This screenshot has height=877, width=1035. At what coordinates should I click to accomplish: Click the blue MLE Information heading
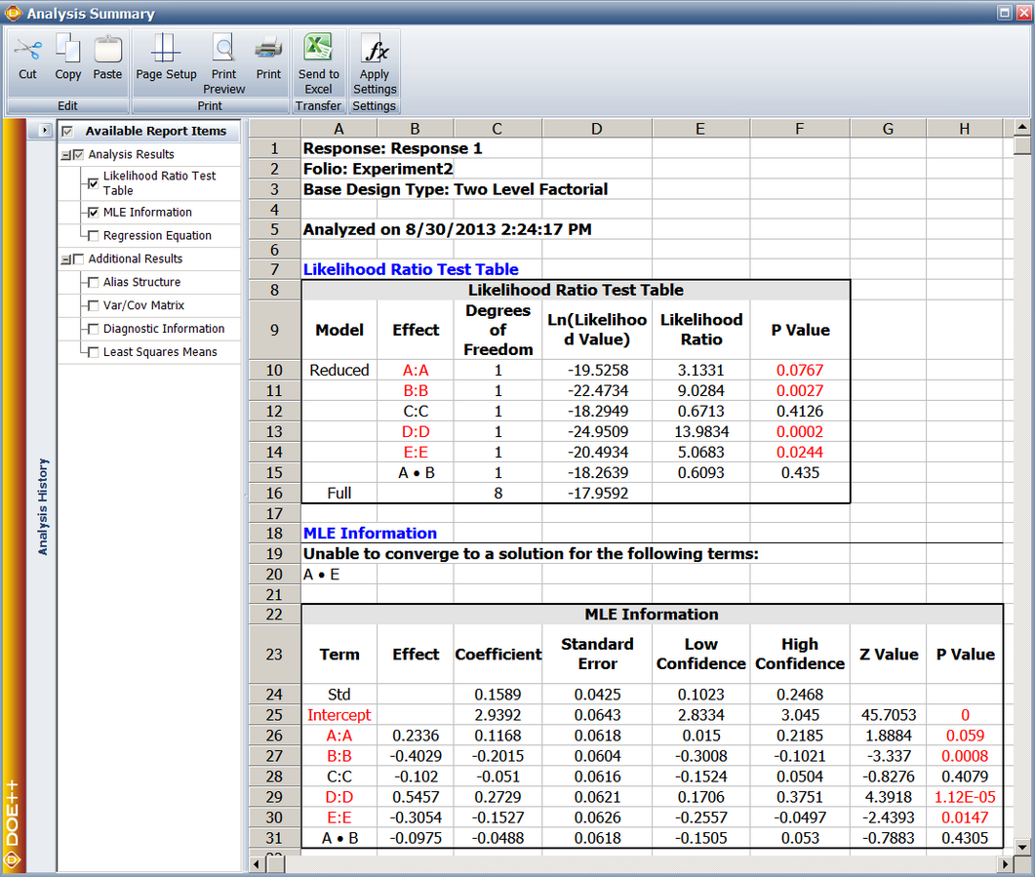[370, 534]
